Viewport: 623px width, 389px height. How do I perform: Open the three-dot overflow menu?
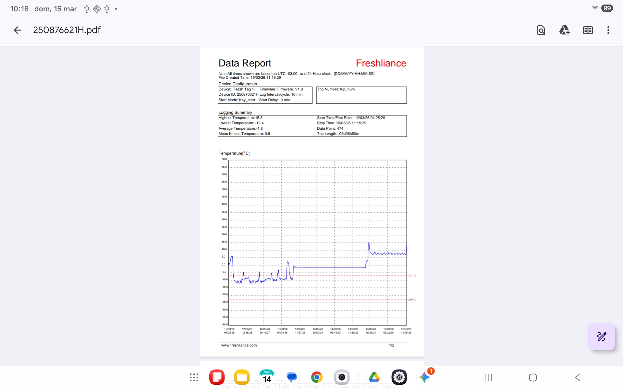click(608, 30)
